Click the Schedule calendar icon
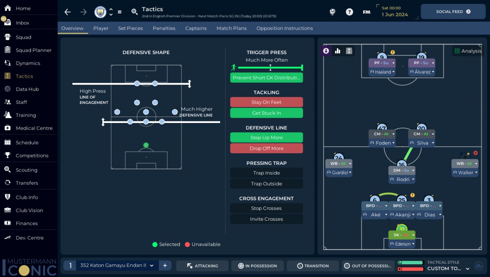 tap(8, 143)
